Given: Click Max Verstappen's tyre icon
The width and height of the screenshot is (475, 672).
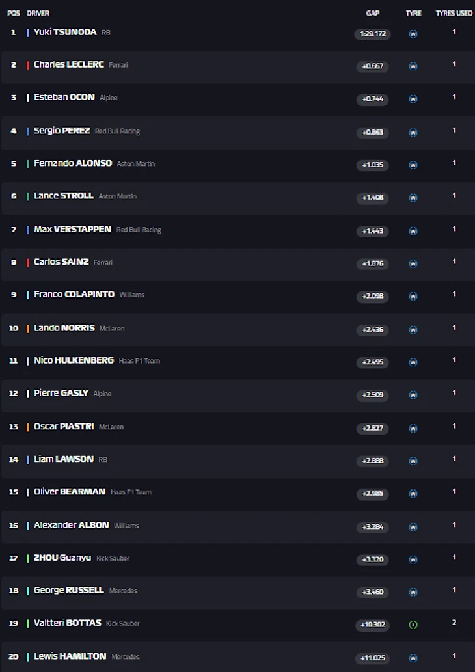Looking at the screenshot, I should tap(413, 231).
